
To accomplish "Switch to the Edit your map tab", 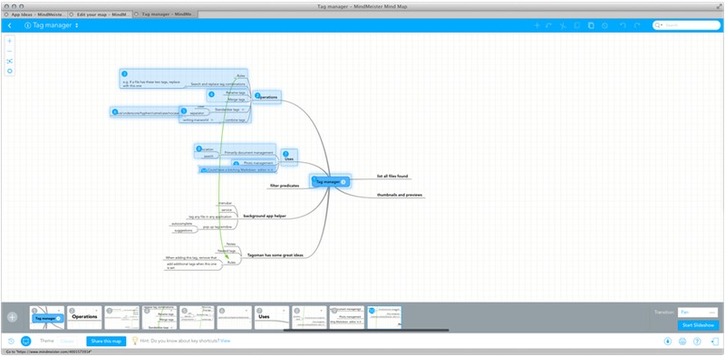I will tap(100, 14).
